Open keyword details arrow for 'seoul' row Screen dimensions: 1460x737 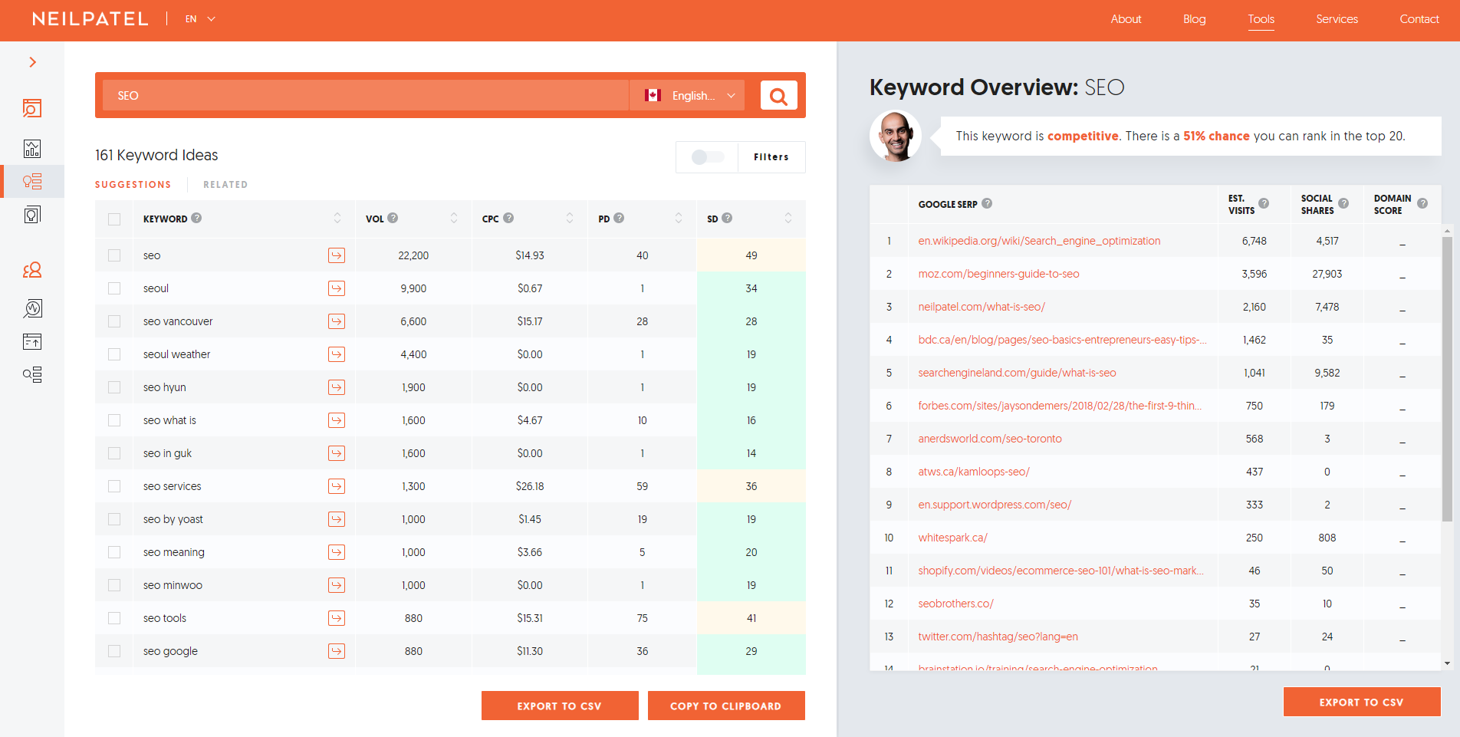337,288
